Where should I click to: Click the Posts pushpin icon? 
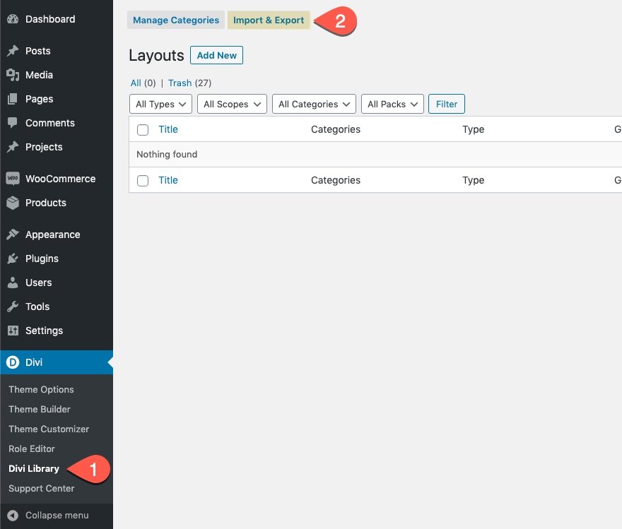click(x=13, y=51)
